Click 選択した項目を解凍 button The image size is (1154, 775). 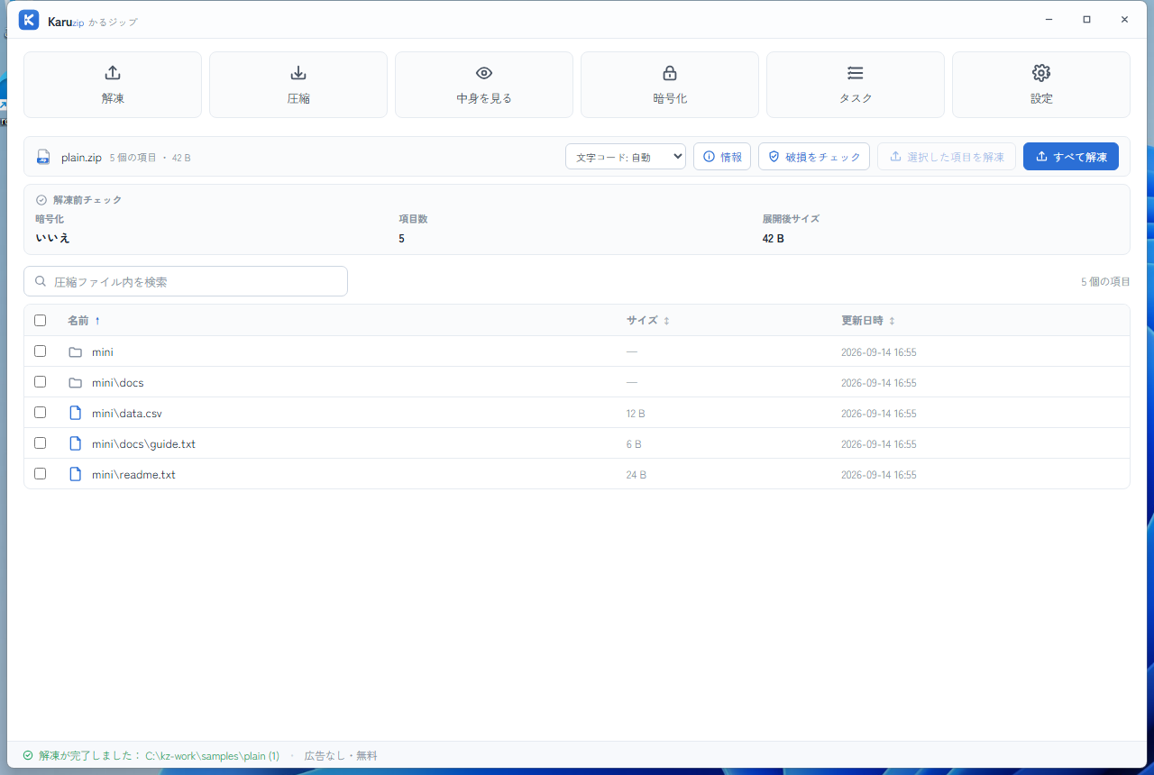click(947, 157)
